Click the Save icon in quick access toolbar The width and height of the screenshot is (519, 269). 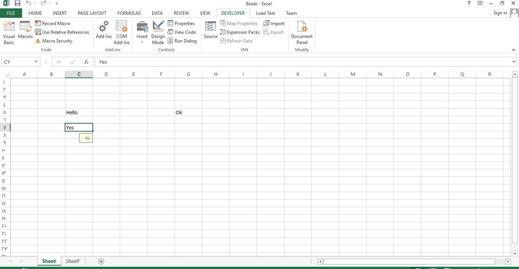click(x=17, y=3)
